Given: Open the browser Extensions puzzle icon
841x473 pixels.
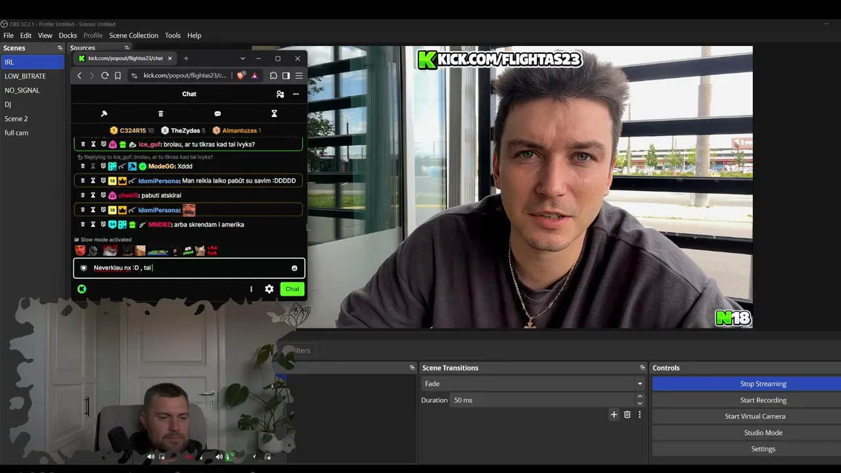Looking at the screenshot, I should click(x=273, y=76).
